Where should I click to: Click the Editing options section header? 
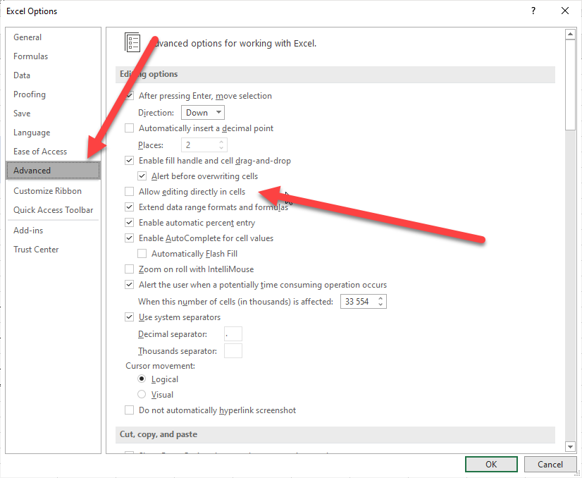335,74
